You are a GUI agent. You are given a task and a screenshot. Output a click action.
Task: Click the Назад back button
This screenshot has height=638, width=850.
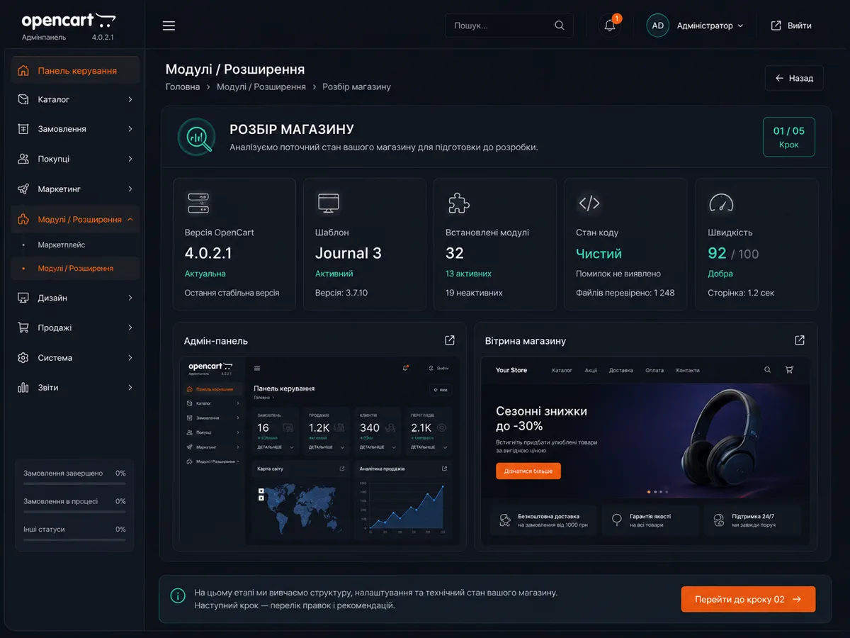click(x=794, y=78)
